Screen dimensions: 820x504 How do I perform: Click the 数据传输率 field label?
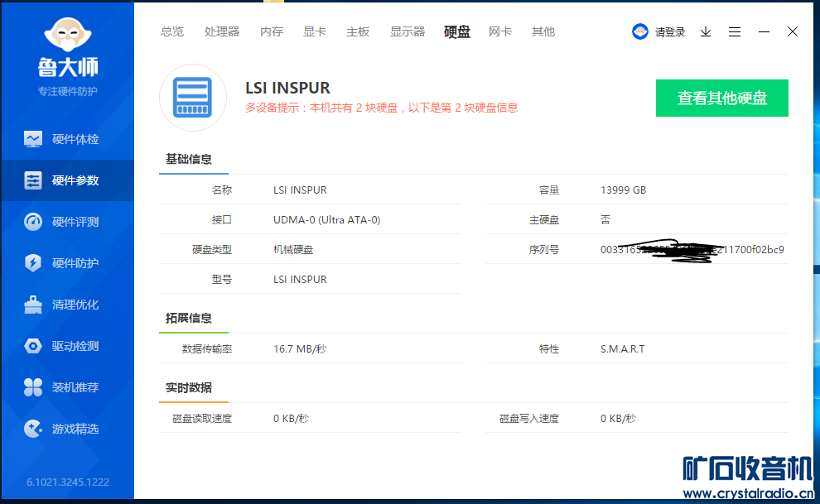point(206,349)
